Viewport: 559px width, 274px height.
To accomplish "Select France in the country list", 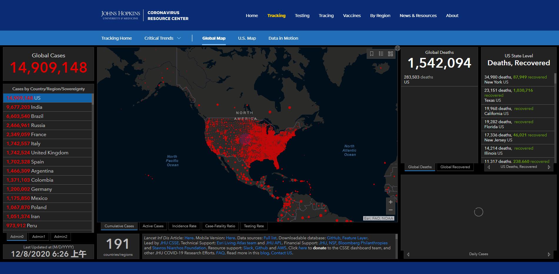I will (47, 134).
